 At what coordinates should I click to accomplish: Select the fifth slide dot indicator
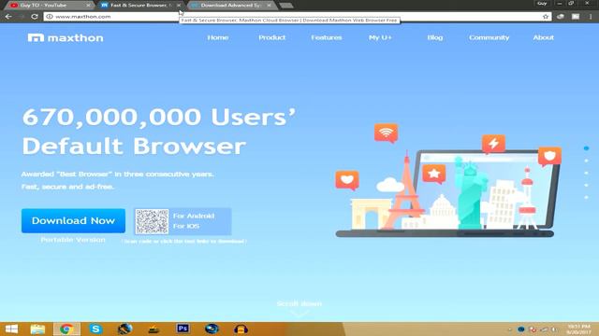[586, 197]
